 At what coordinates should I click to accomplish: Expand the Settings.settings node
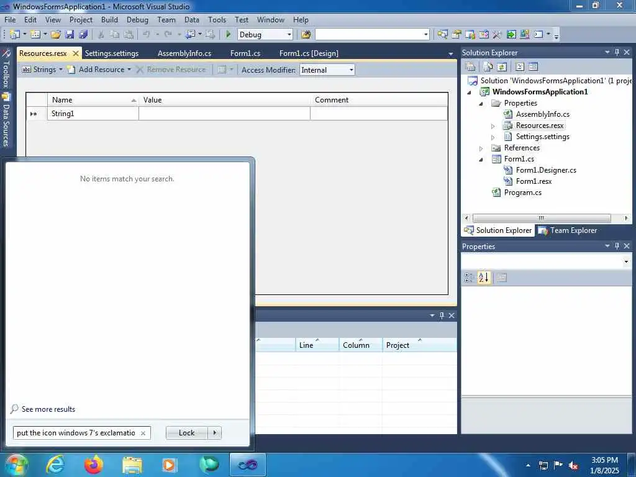click(493, 137)
